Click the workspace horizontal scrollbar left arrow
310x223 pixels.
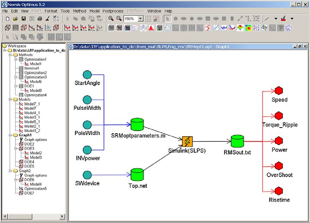(x=5, y=216)
